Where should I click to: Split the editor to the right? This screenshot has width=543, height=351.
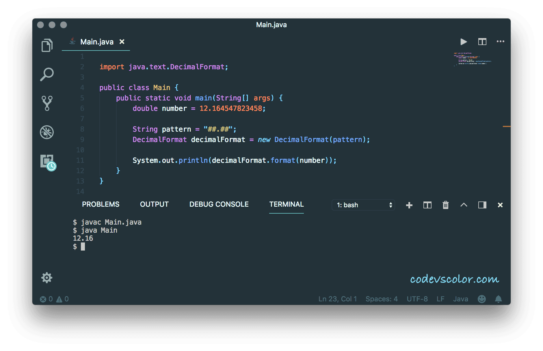[482, 42]
